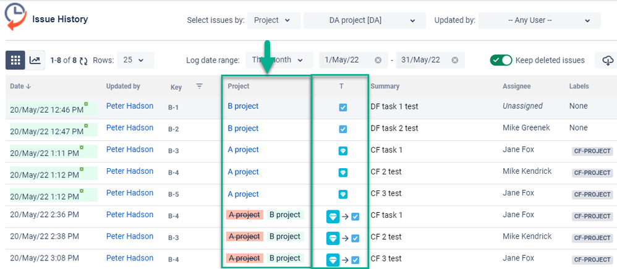Click the DF task 2 test summary
Image resolution: width=617 pixels, height=269 pixels.
(x=394, y=129)
